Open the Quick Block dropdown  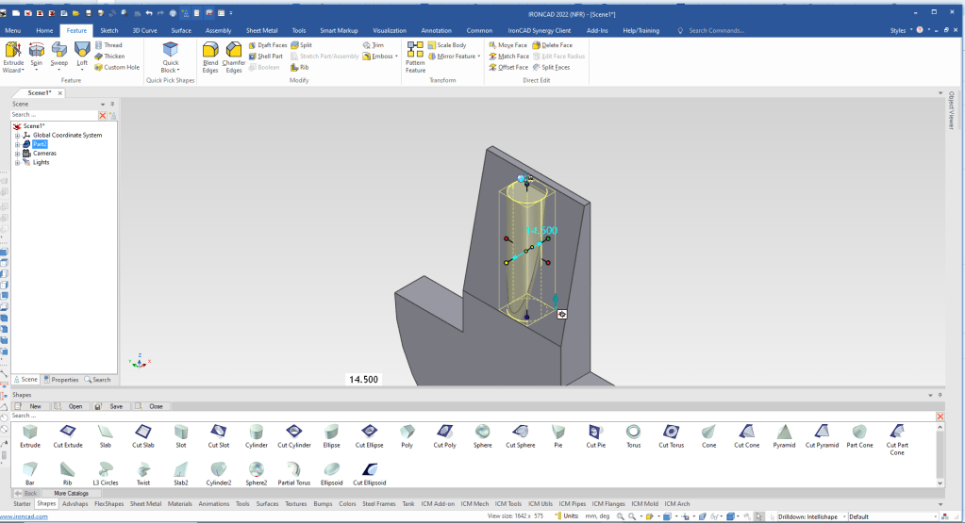[x=170, y=71]
